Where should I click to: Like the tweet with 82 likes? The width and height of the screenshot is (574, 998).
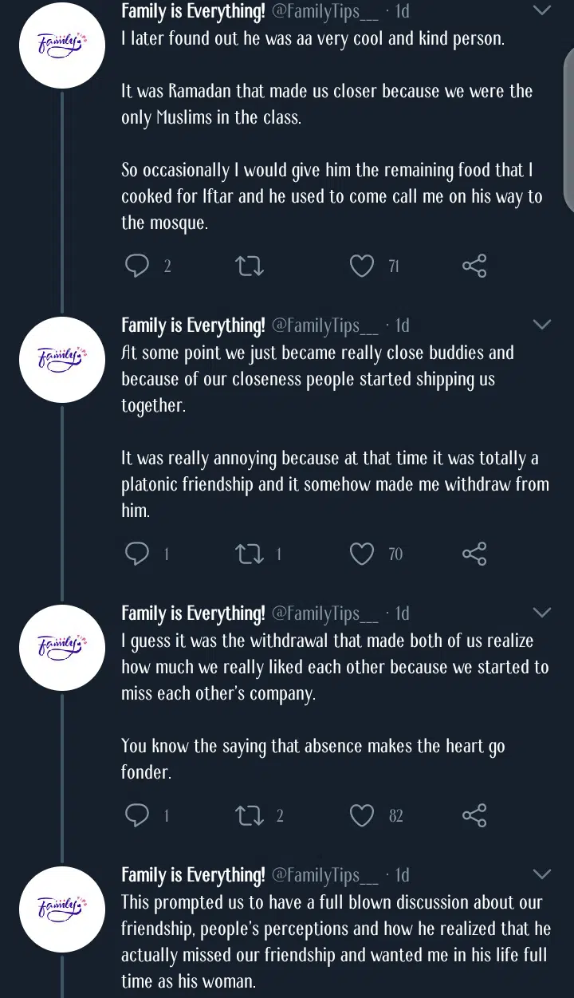pyautogui.click(x=363, y=815)
